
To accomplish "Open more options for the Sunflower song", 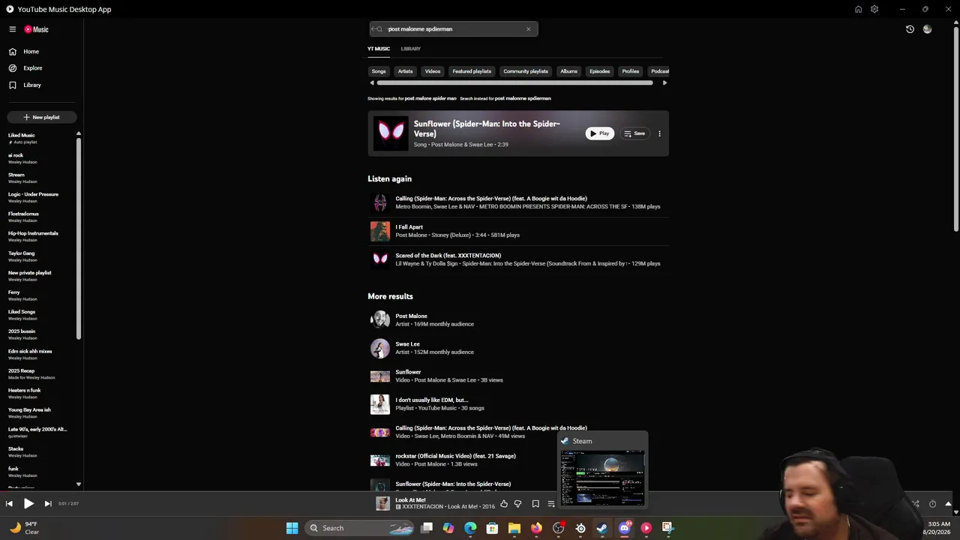I will 659,133.
